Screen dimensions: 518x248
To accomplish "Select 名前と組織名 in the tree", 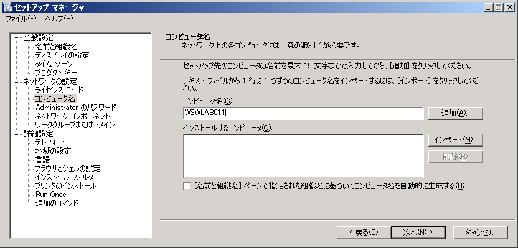I will pos(56,47).
